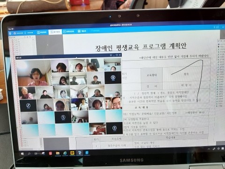The image size is (225, 169).
Task: Launch Internet Explorer from the taskbar
Action: click(65, 153)
